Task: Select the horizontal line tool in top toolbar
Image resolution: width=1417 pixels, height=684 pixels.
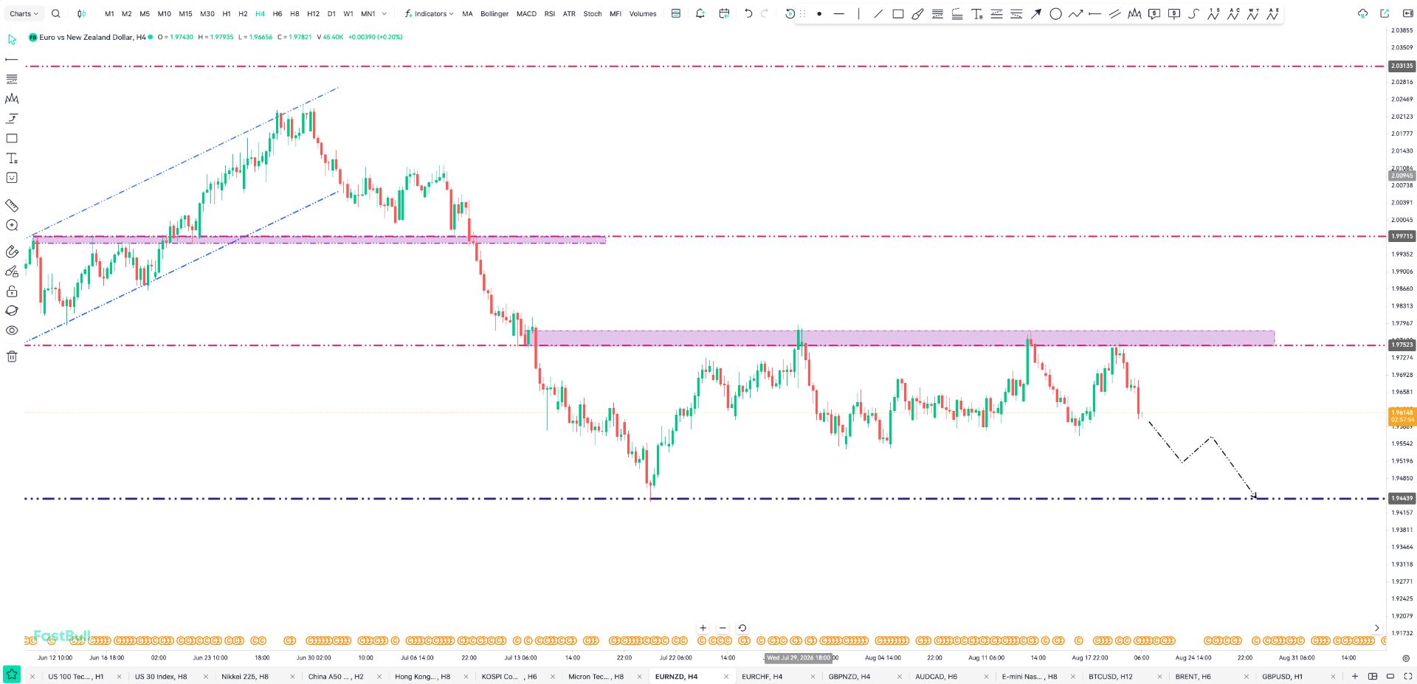Action: coord(839,13)
